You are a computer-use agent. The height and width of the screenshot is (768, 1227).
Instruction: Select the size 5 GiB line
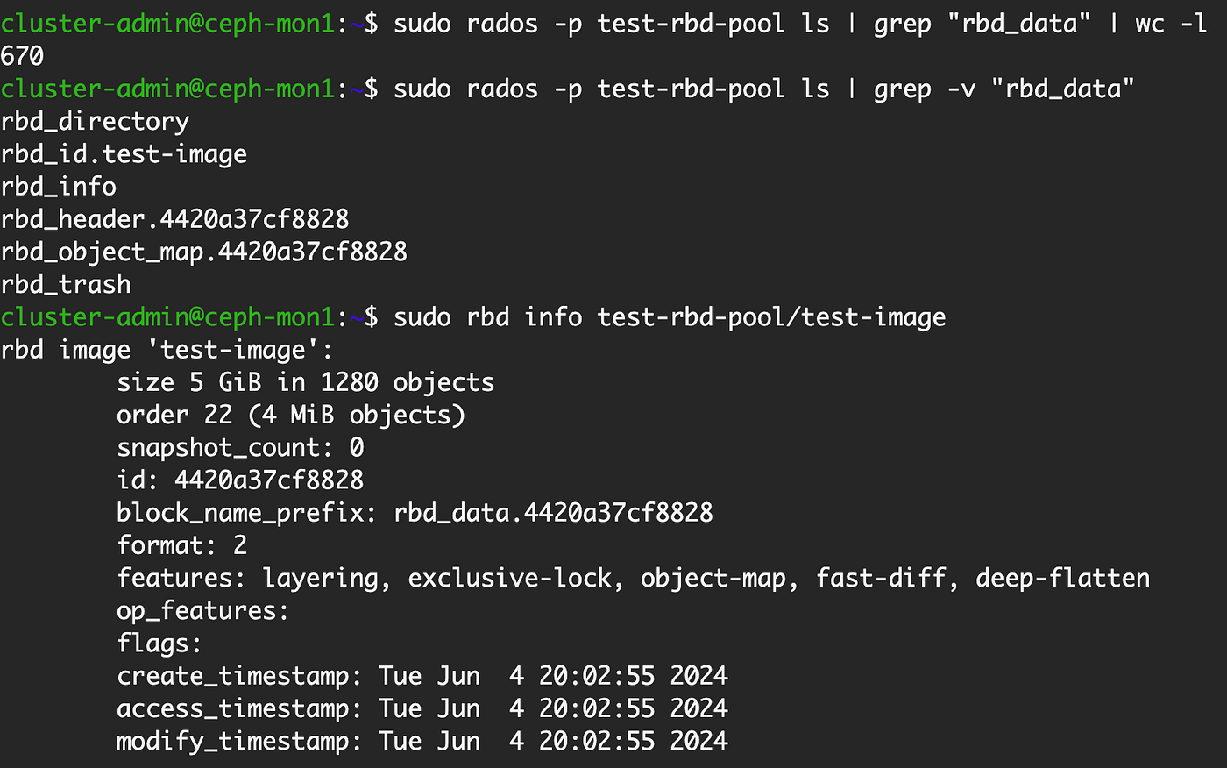coord(306,382)
